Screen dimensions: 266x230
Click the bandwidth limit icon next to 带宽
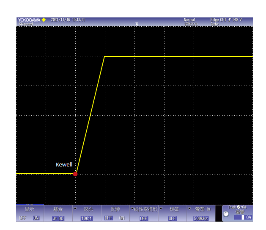tap(208, 209)
